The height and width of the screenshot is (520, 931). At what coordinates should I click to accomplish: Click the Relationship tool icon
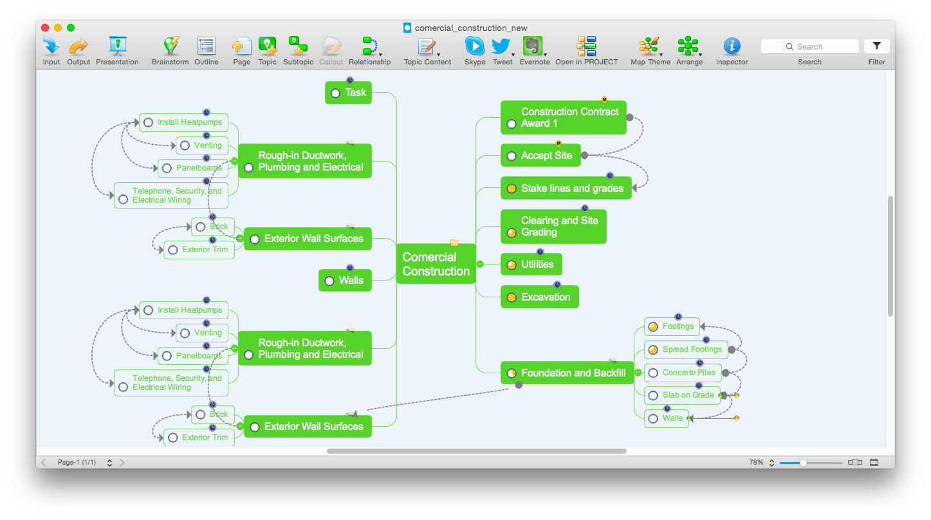pyautogui.click(x=369, y=46)
